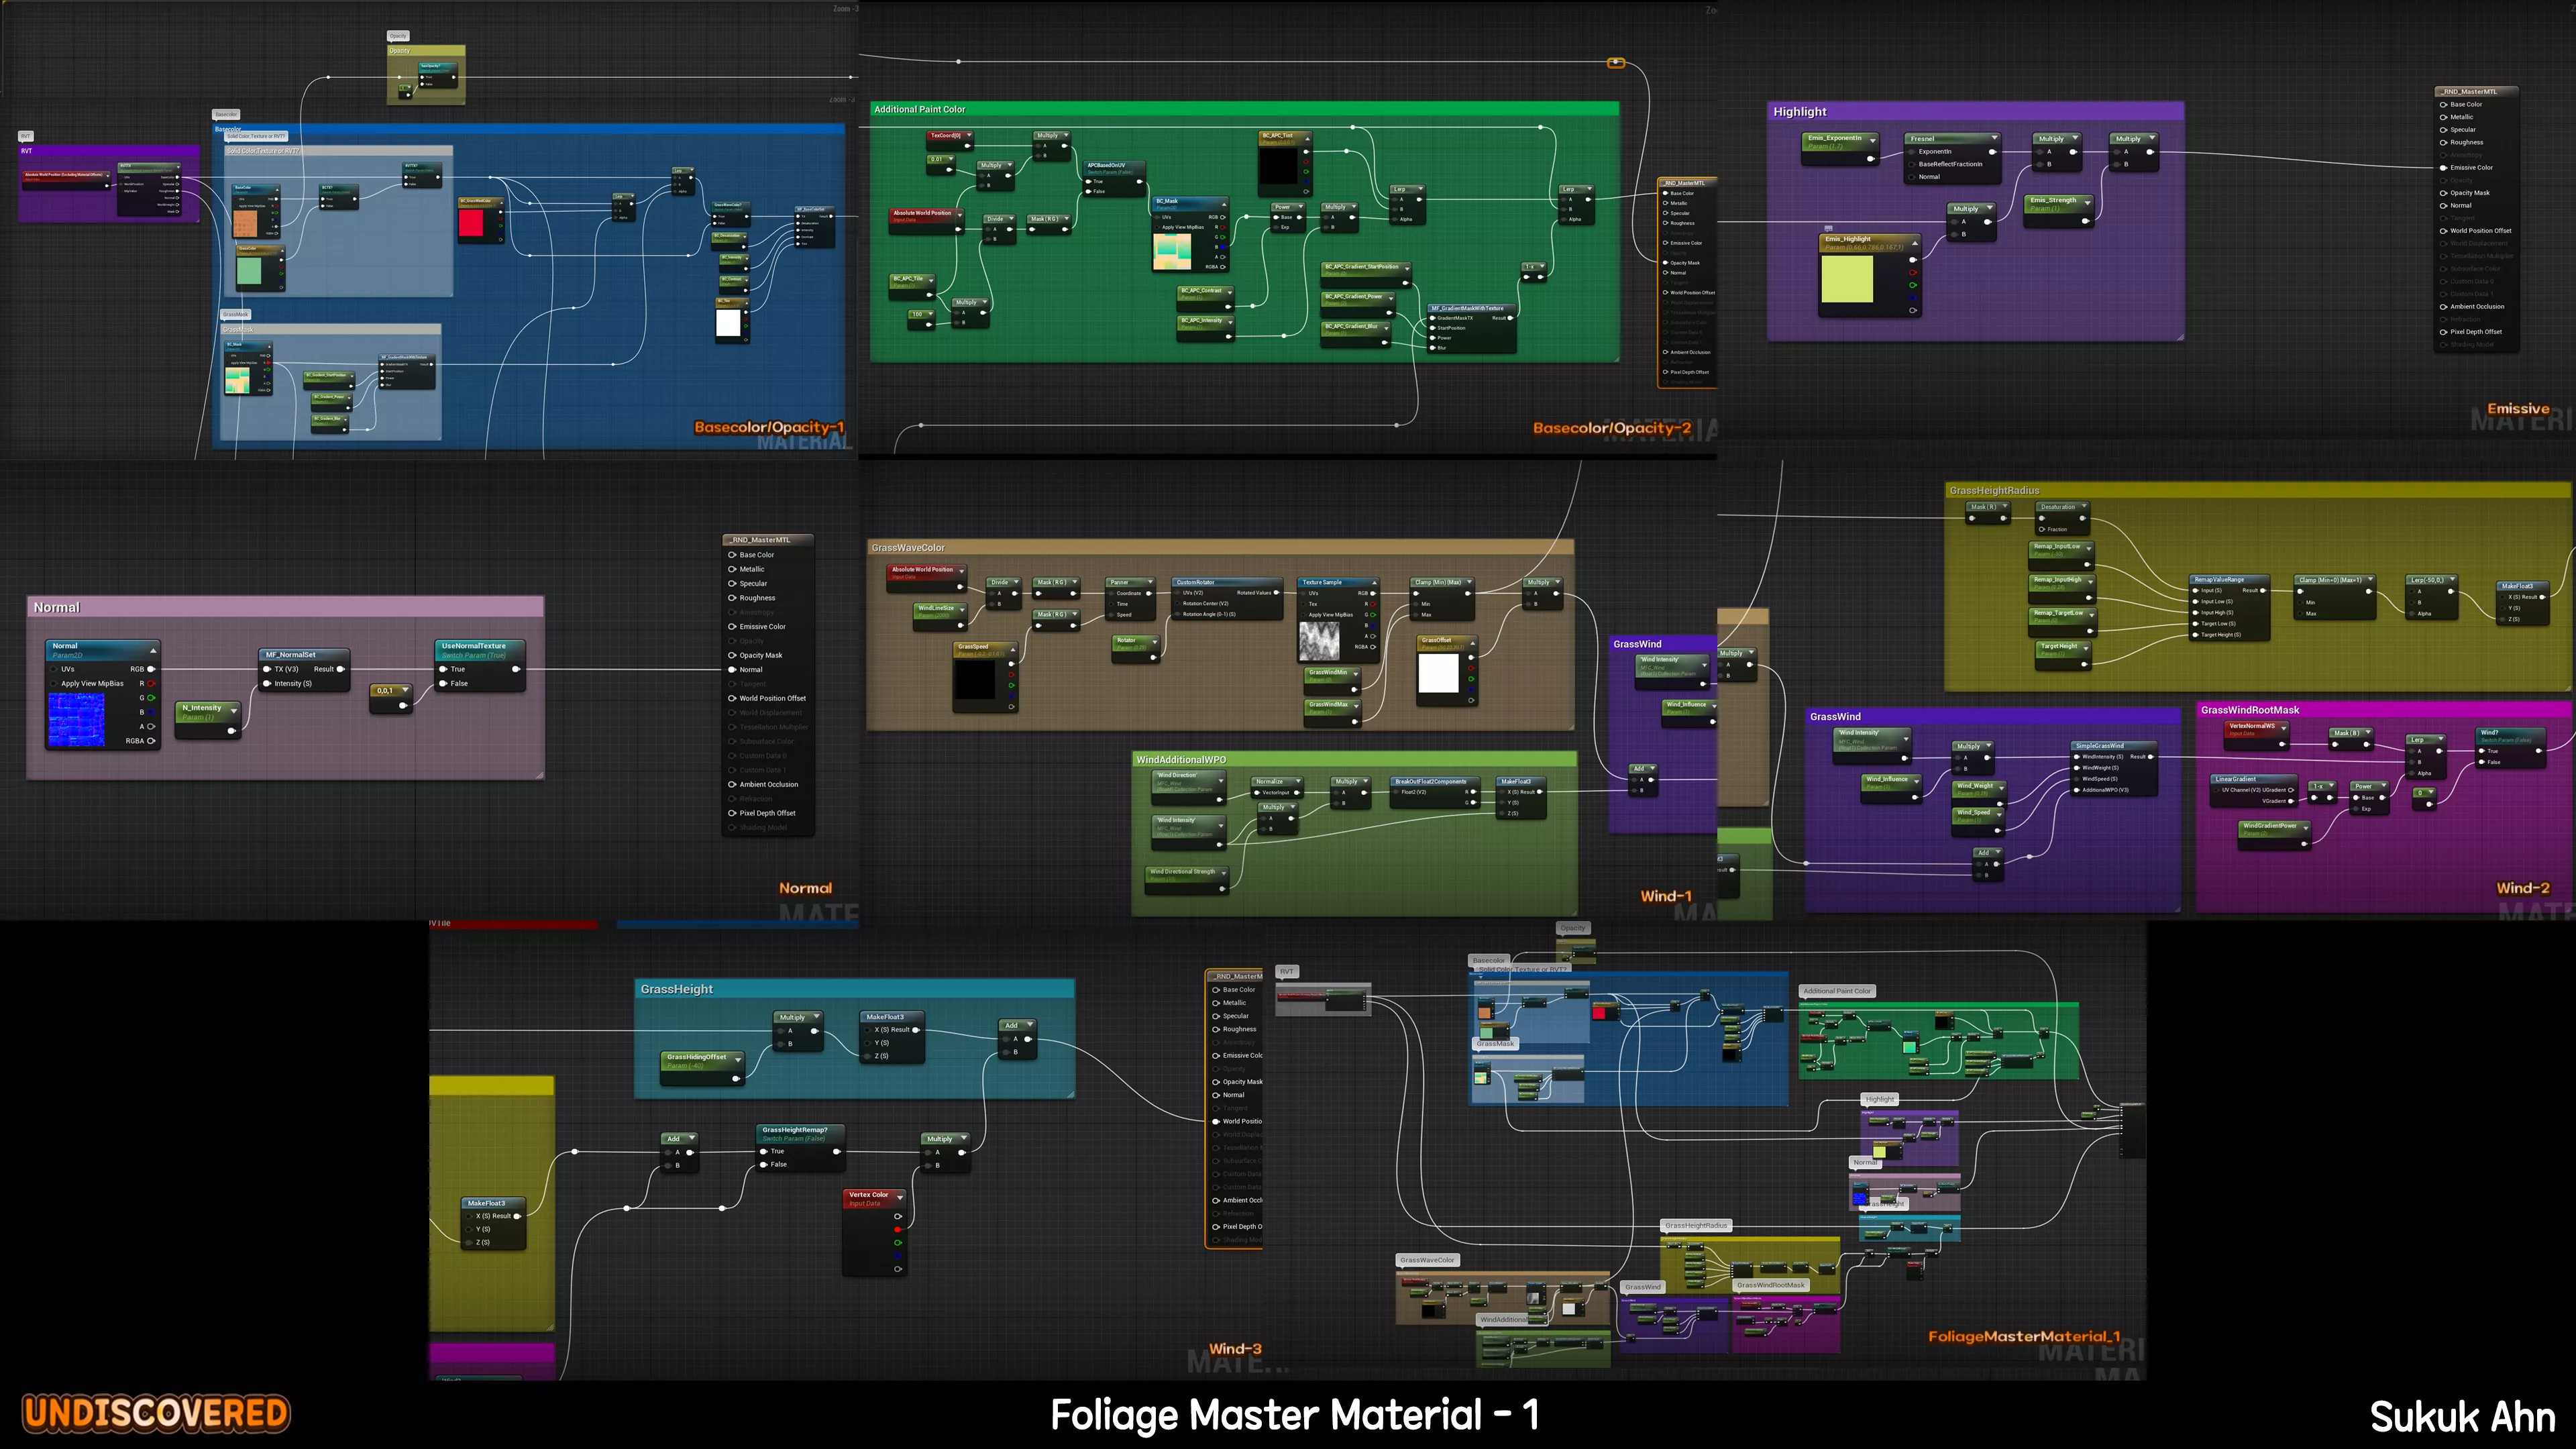Image resolution: width=2576 pixels, height=1449 pixels.
Task: Click World Position Offset pin on Normal-panel master node
Action: pyautogui.click(x=732, y=698)
